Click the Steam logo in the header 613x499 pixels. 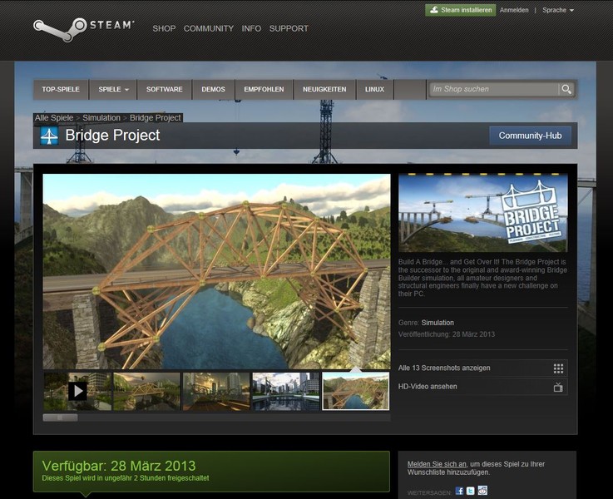coord(82,27)
